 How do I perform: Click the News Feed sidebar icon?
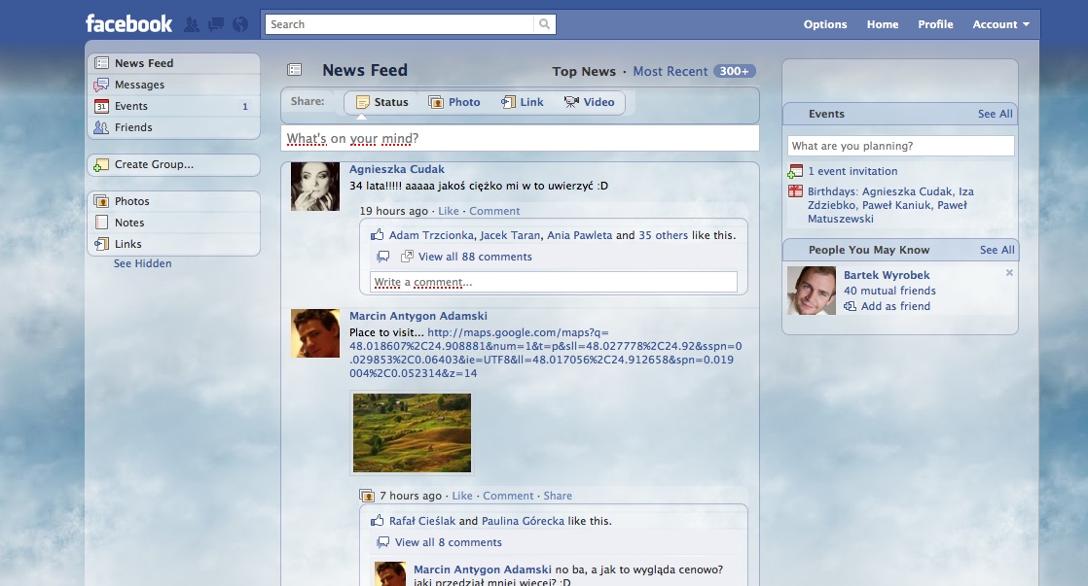(x=101, y=63)
